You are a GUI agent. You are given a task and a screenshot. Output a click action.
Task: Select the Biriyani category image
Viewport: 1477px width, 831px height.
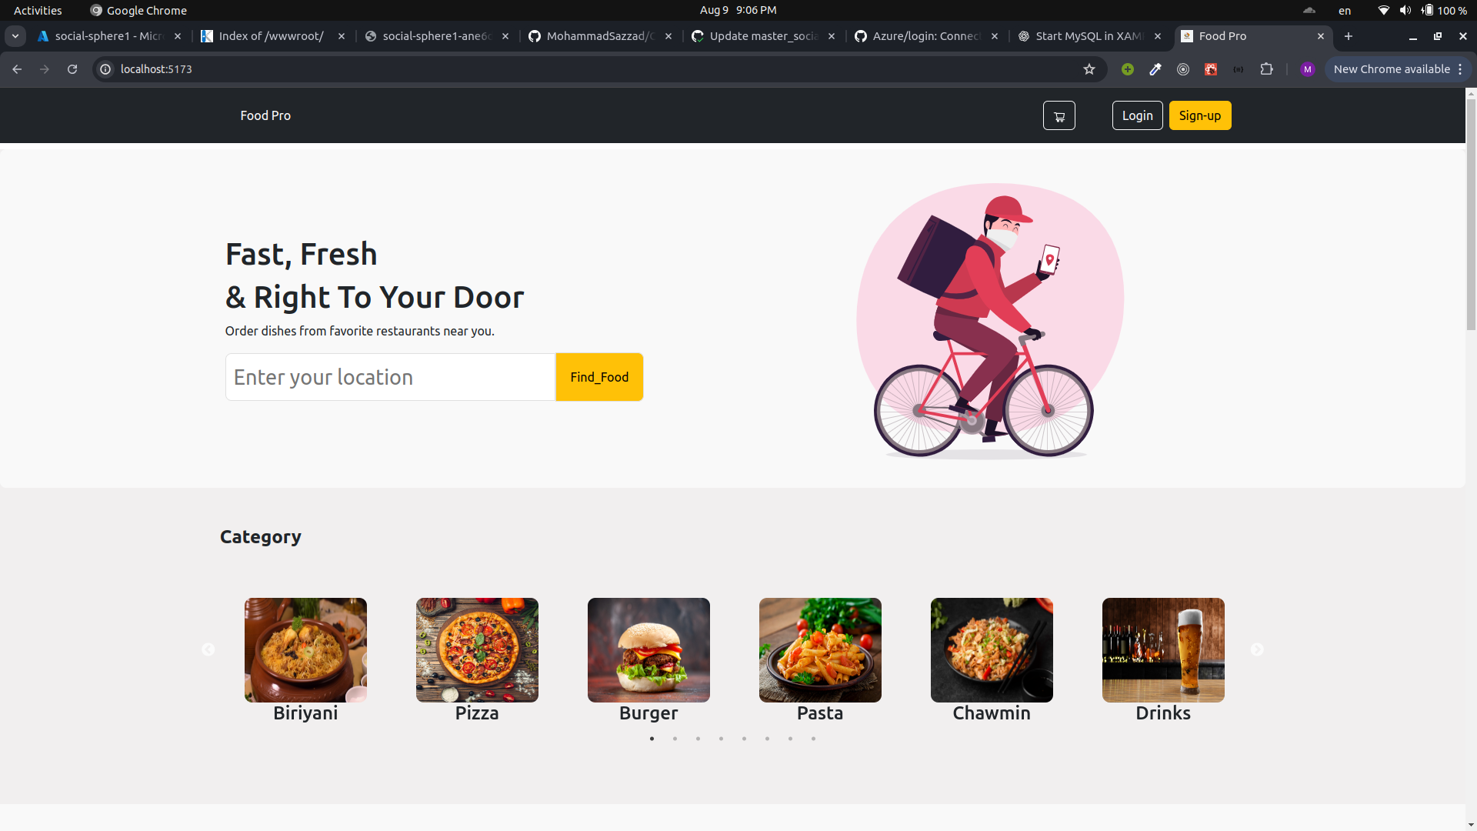305,650
